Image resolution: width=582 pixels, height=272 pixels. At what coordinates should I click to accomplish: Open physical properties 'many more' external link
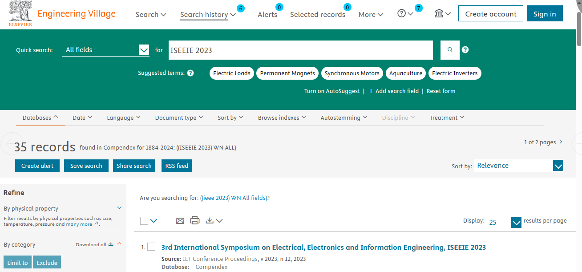82,224
